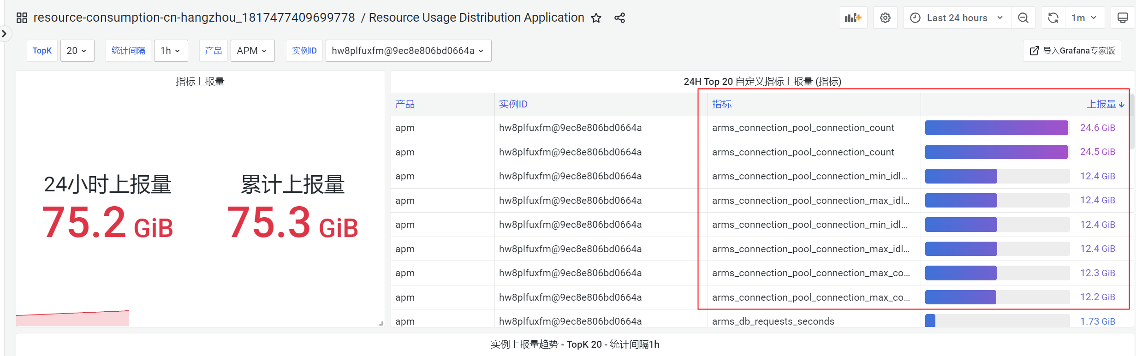This screenshot has width=1136, height=356.
Task: Open the TopK 20 dropdown
Action: pyautogui.click(x=77, y=51)
